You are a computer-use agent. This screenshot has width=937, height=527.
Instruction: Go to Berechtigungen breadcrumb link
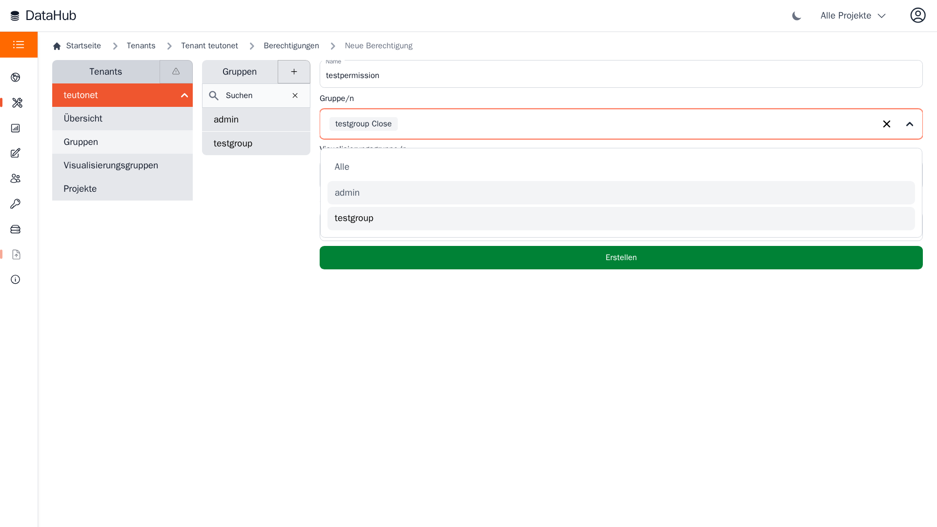click(x=291, y=46)
